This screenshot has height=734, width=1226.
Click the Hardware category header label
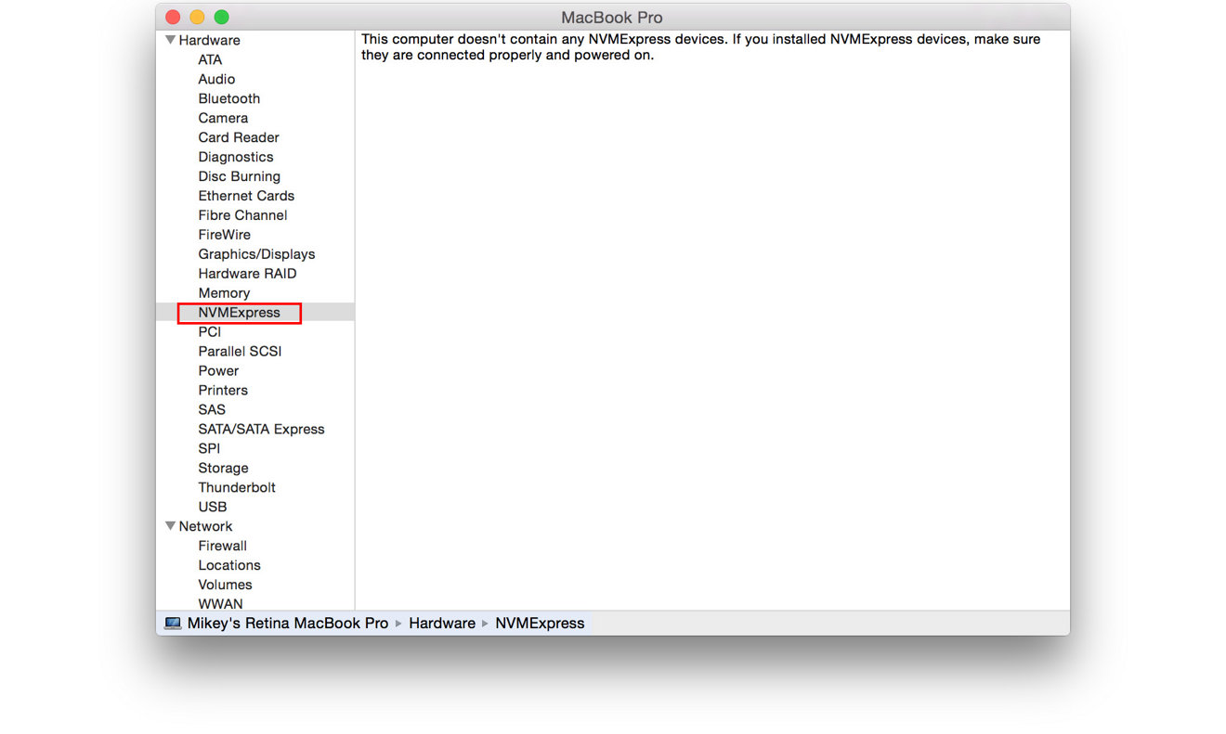click(209, 40)
